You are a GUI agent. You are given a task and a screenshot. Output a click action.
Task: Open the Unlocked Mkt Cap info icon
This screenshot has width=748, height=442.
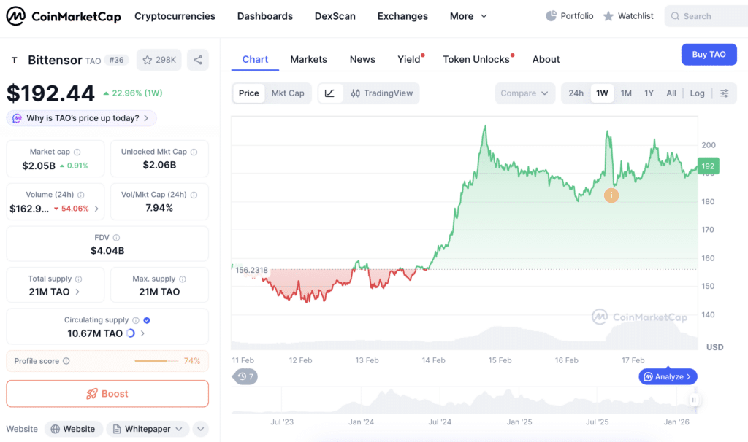click(194, 152)
